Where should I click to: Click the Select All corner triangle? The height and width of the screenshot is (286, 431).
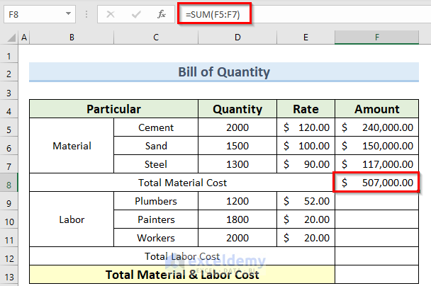tap(11, 38)
